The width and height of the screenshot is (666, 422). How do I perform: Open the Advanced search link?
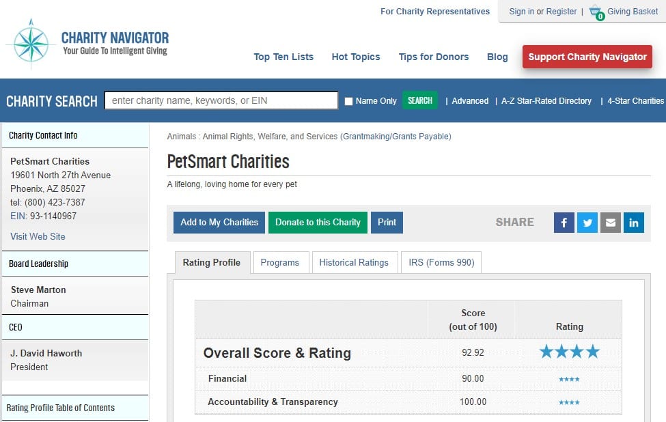(470, 101)
